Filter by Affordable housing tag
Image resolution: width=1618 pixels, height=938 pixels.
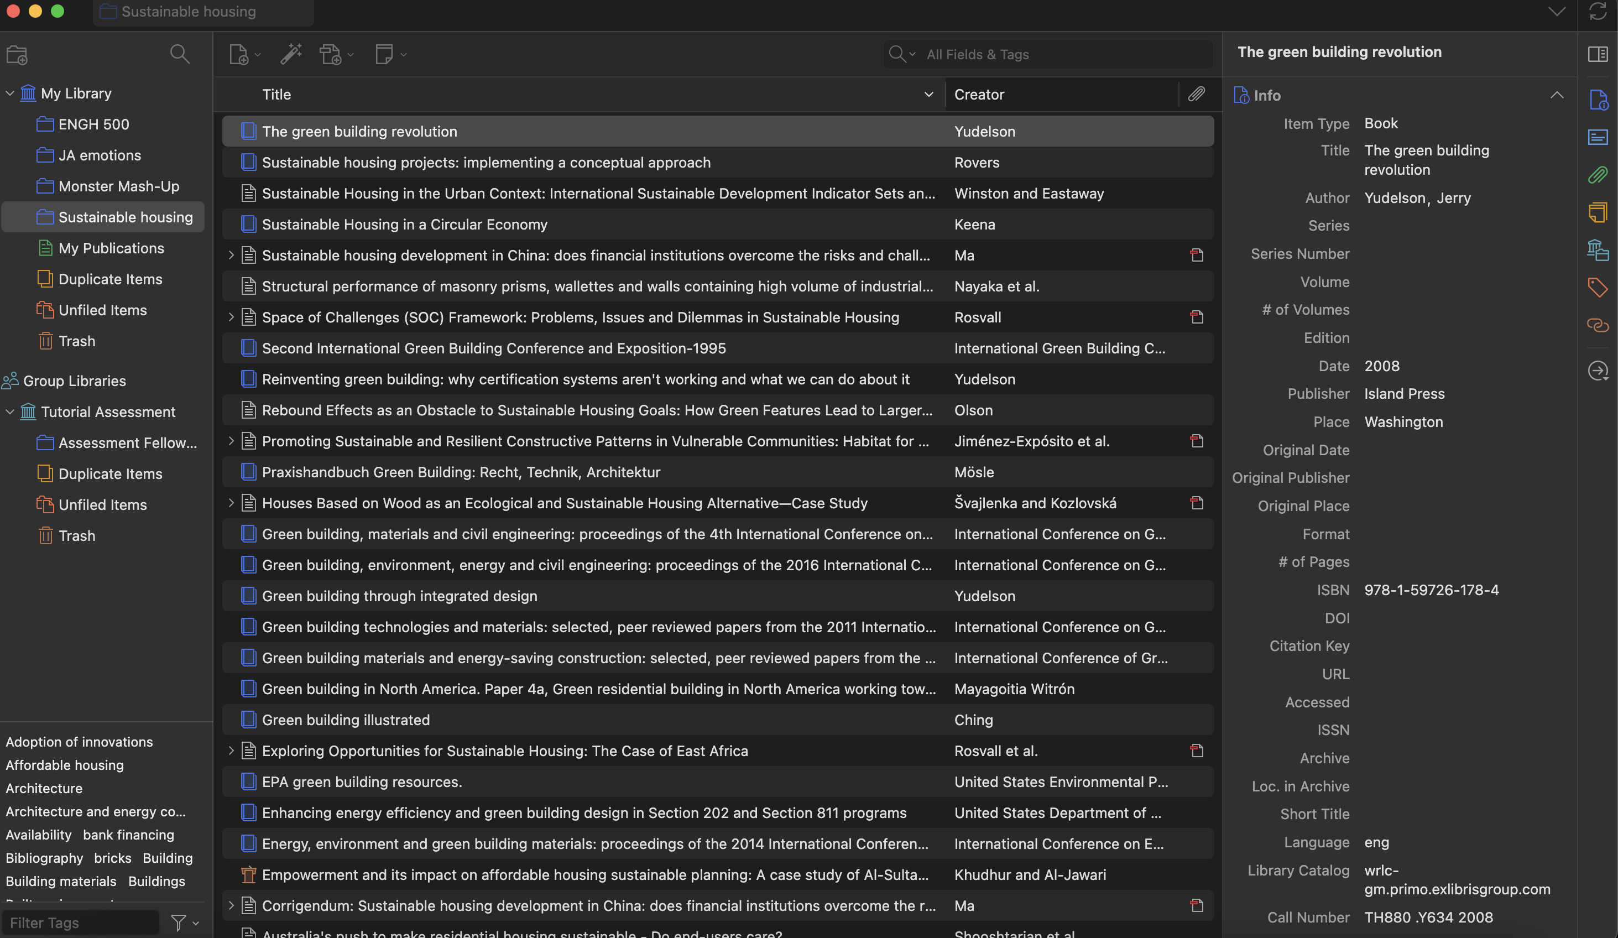pos(65,765)
